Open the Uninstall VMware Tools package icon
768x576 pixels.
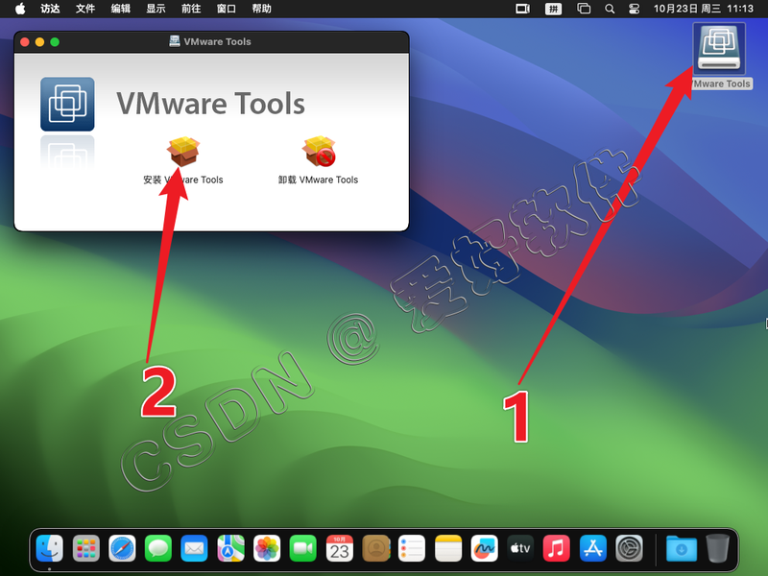point(319,152)
